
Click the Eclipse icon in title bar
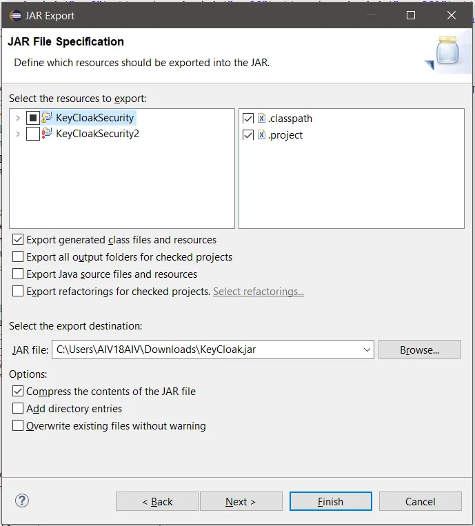[15, 15]
